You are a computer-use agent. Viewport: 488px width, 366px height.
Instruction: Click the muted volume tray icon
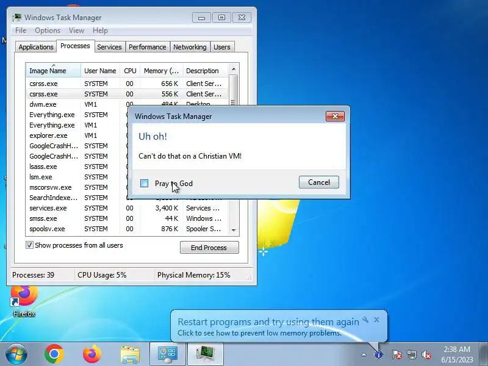[426, 354]
